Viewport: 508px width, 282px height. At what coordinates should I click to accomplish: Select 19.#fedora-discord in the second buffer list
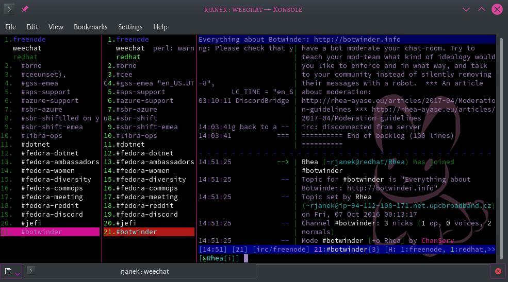tap(141, 214)
